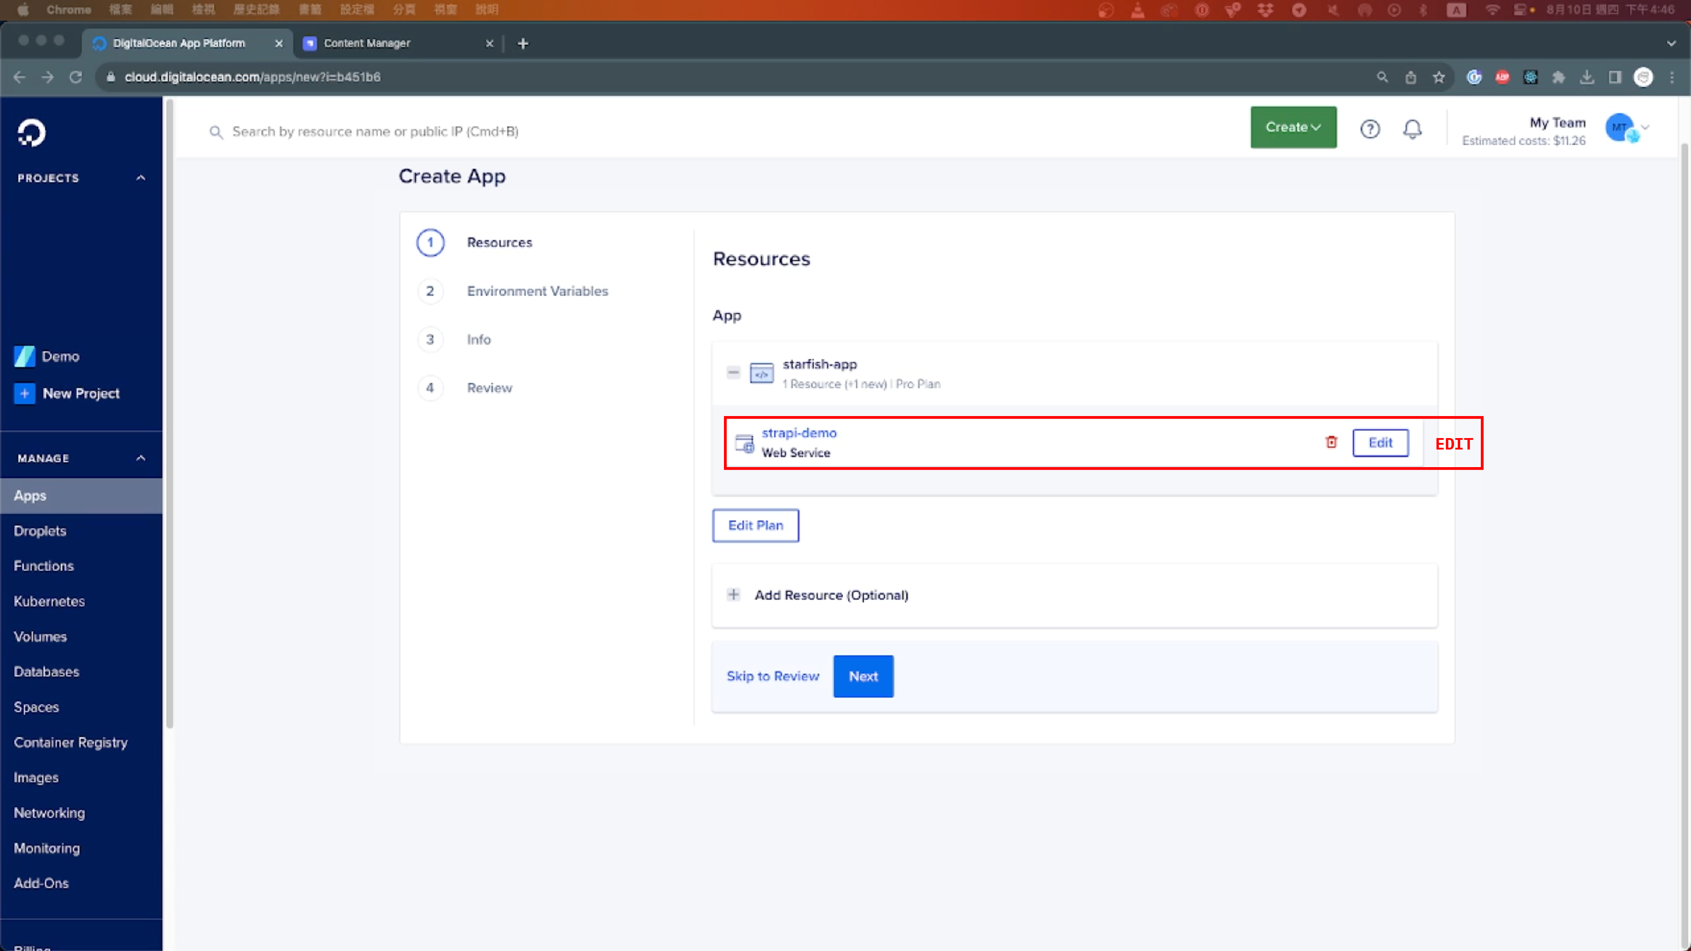This screenshot has width=1691, height=951.
Task: Open the Create dropdown
Action: 1292,127
